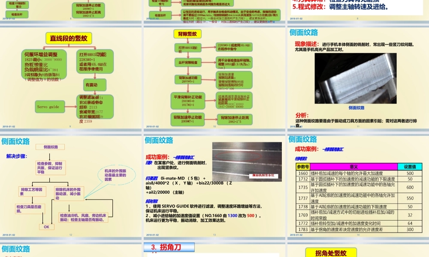This screenshot has width=429, height=257.
Task: Select slide 13 with the 成功案例 description
Action: click(214, 186)
